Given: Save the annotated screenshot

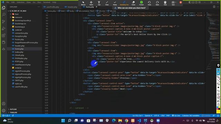Looking at the screenshot, I should click(173, 3).
